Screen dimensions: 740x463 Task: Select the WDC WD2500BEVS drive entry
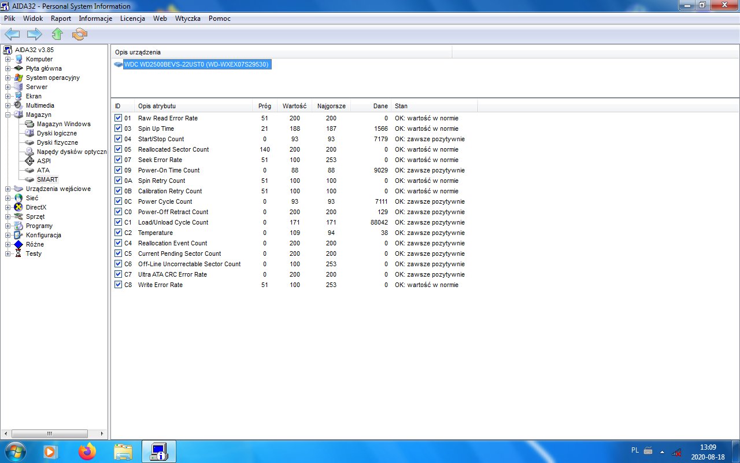(x=197, y=64)
